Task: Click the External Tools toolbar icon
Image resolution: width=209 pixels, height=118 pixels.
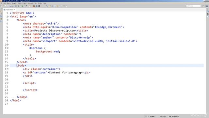Action: click(26, 6)
